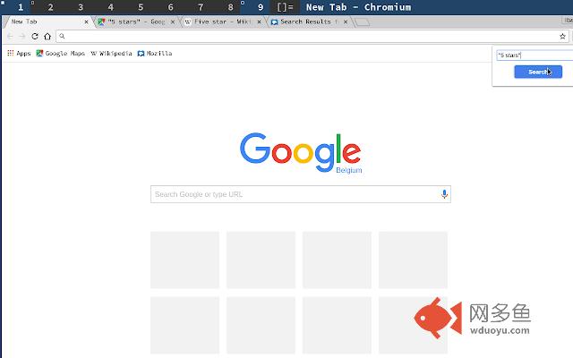Open the second most-visited tile in bottom row
Image resolution: width=573 pixels, height=358 pixels.
pyautogui.click(x=261, y=325)
